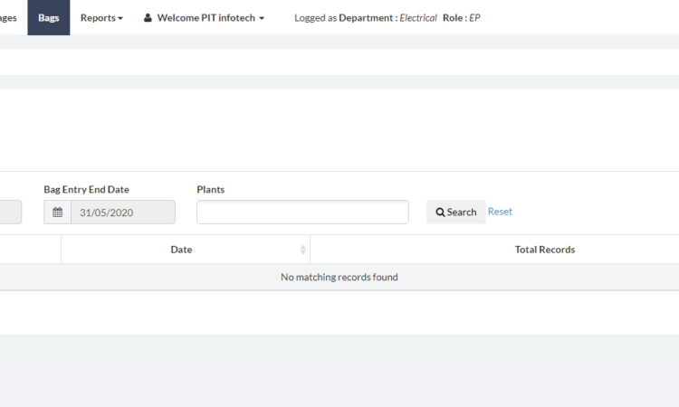The width and height of the screenshot is (679, 407).
Task: Click the caret after PIT infotech
Action: (262, 18)
